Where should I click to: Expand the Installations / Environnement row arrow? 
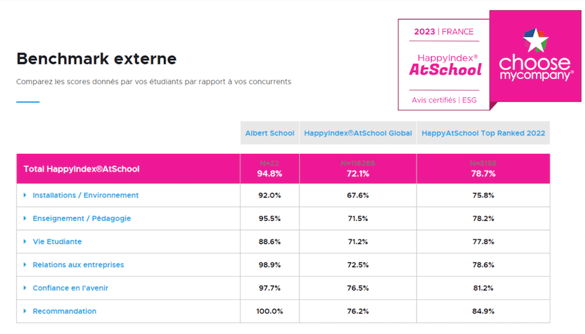pos(25,195)
